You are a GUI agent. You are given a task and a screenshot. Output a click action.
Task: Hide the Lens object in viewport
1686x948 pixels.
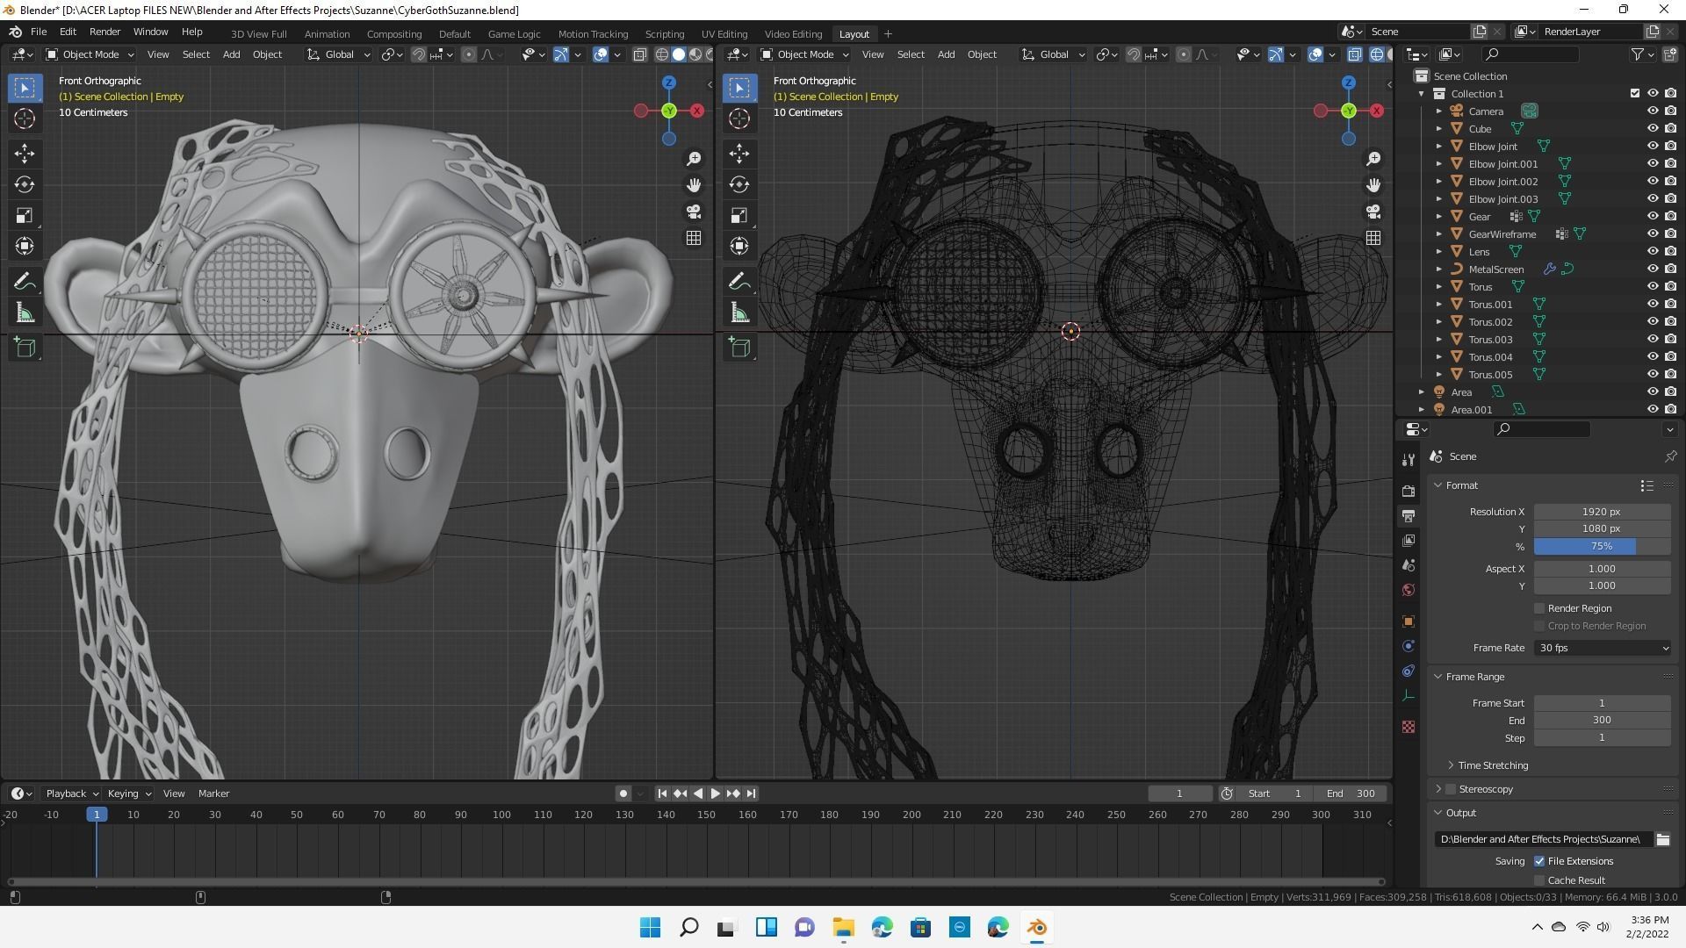click(x=1652, y=251)
